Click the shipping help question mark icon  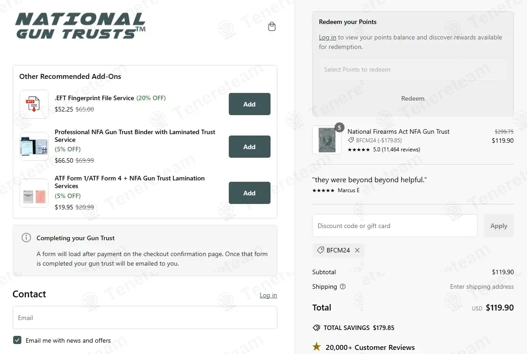point(343,286)
